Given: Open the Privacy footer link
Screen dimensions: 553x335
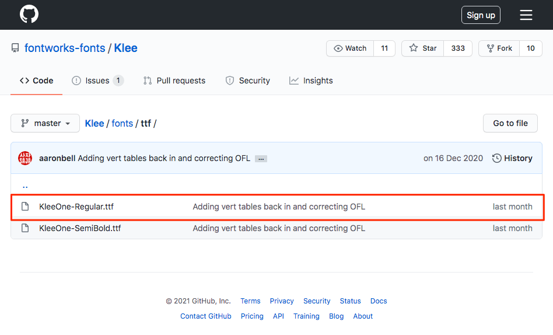Looking at the screenshot, I should [x=281, y=301].
